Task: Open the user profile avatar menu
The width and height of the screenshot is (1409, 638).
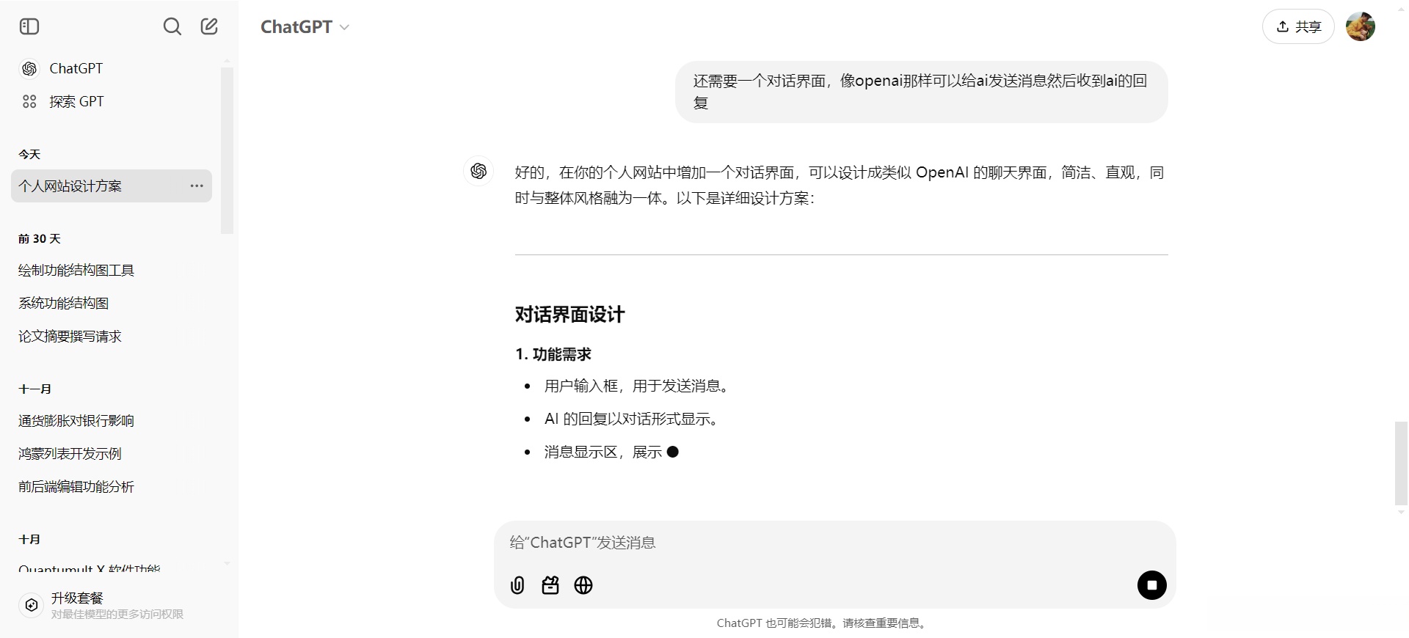Action: click(x=1361, y=27)
